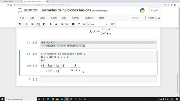Click the Logout button
180x101 pixels.
155,10
